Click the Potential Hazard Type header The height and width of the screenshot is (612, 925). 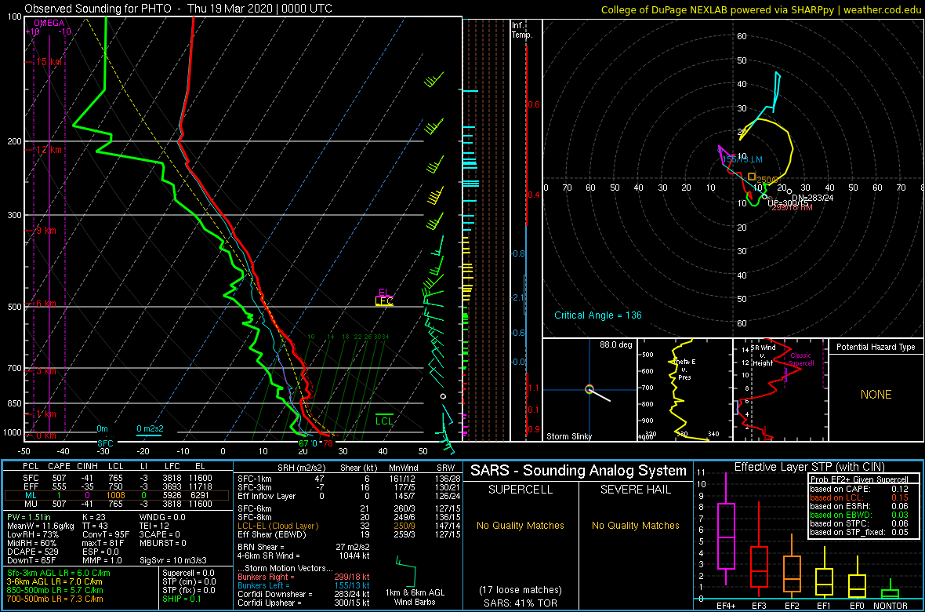[875, 348]
